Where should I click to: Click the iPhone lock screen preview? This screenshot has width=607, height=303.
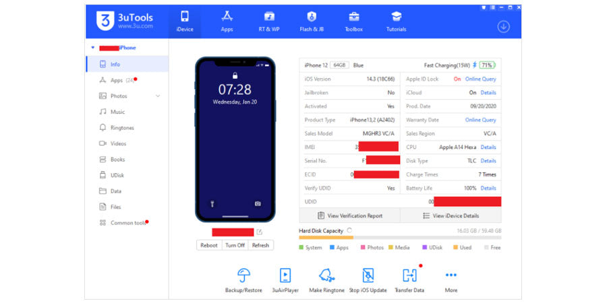click(x=235, y=139)
